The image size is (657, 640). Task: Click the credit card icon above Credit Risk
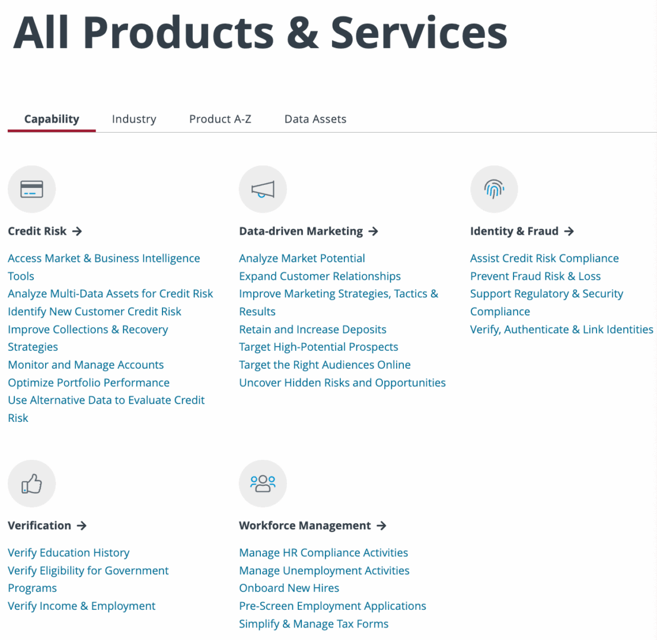[x=31, y=188]
